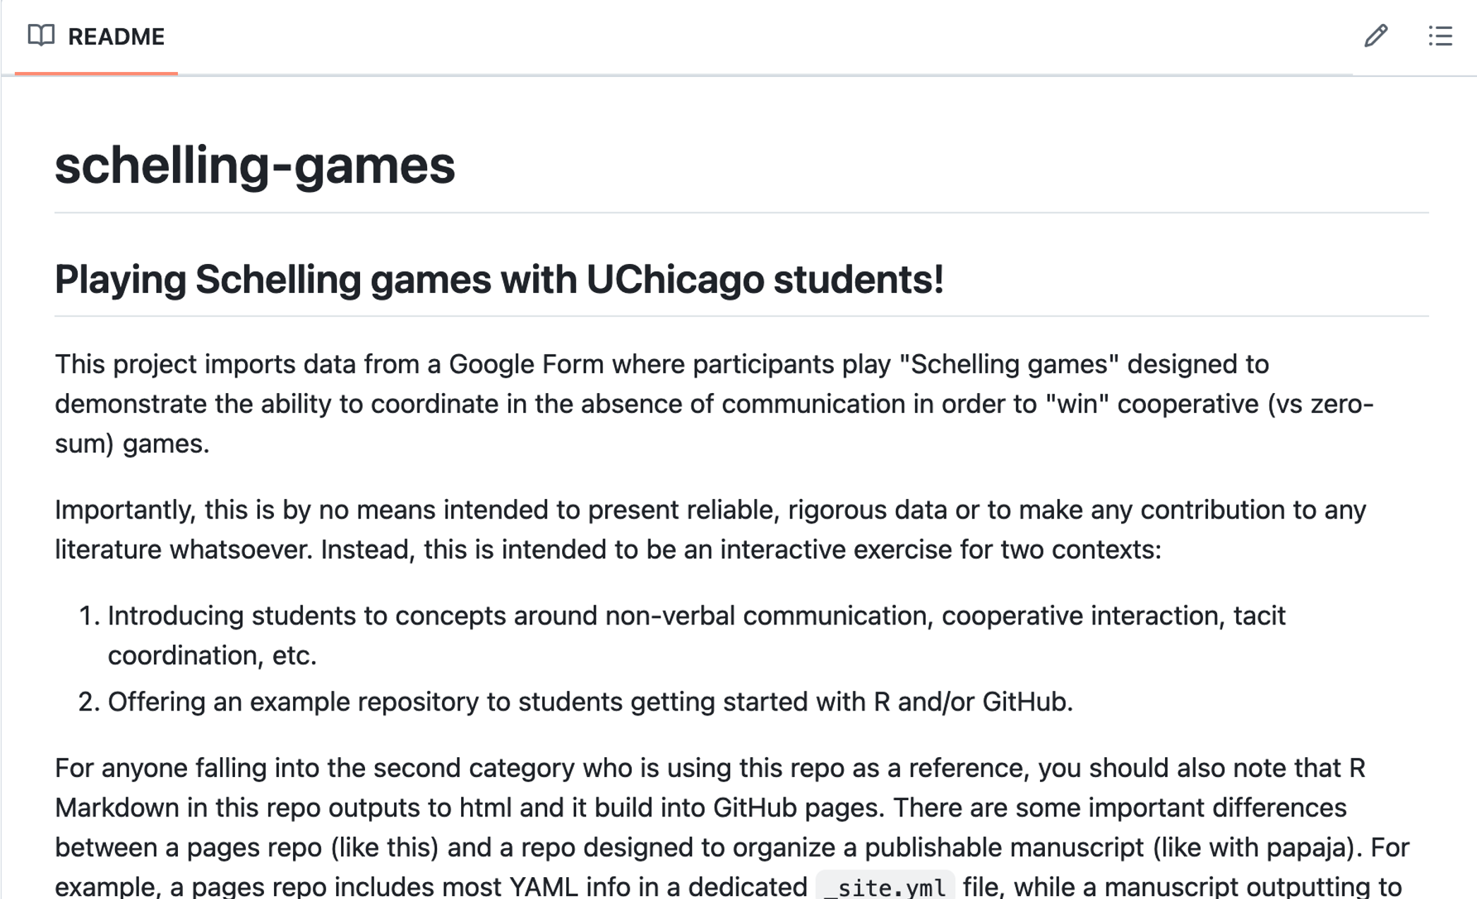Click the words "Google Form" in first paragraph

pyautogui.click(x=526, y=365)
